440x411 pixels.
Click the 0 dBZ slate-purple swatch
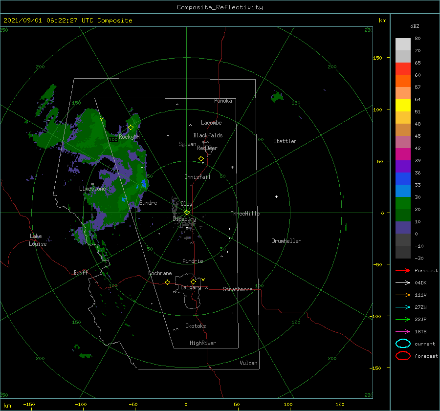pyautogui.click(x=403, y=228)
